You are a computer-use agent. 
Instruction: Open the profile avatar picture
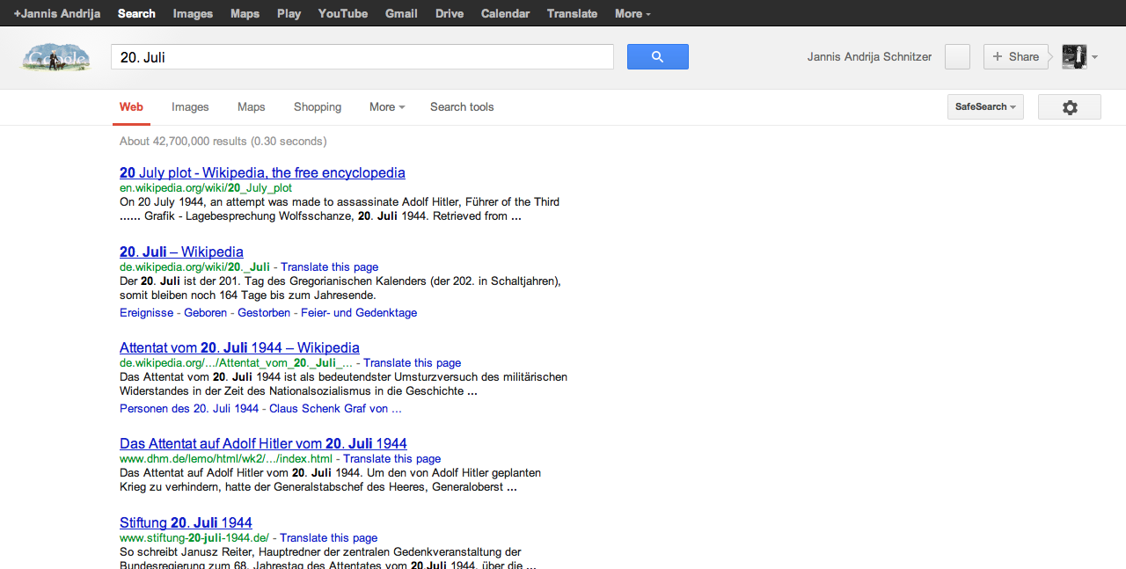(1074, 56)
